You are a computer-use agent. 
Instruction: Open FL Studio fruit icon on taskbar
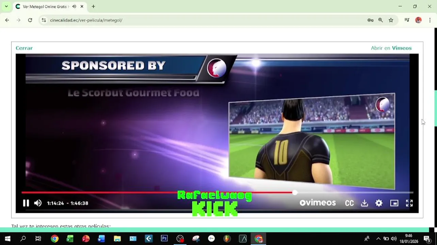click(227, 239)
